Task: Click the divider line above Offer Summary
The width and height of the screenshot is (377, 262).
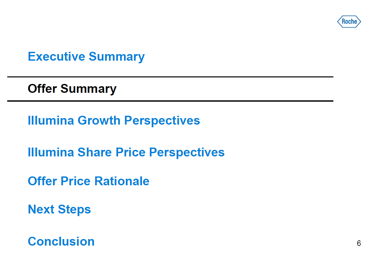Action: point(170,77)
